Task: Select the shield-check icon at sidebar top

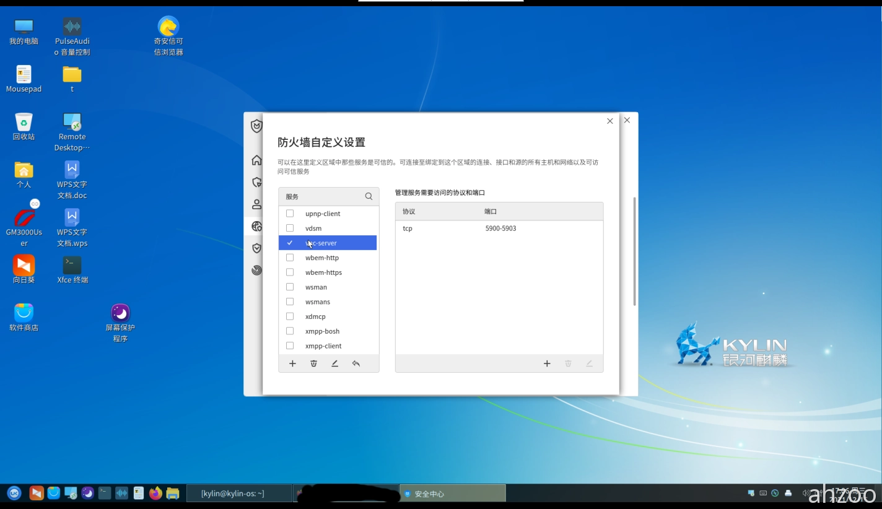Action: (x=256, y=126)
